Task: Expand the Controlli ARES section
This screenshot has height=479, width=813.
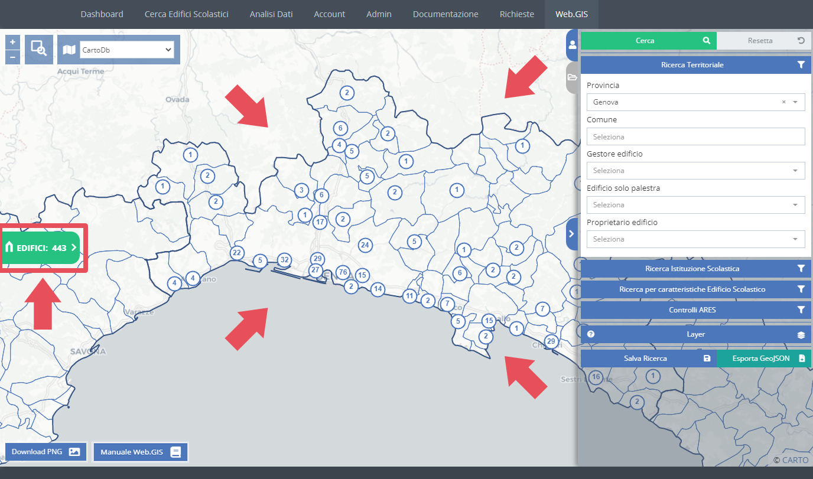Action: coord(695,309)
